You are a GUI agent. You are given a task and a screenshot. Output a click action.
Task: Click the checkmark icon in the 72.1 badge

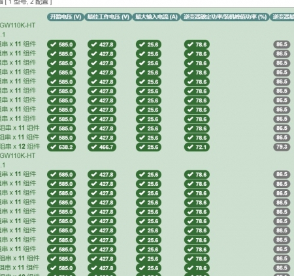click(x=190, y=147)
